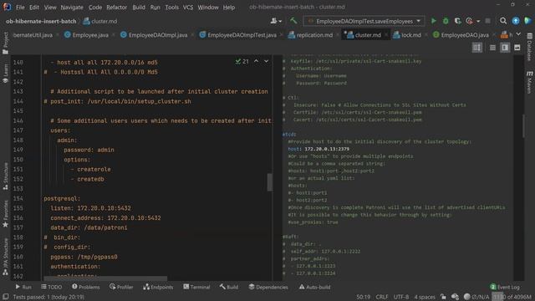Image resolution: width=535 pixels, height=301 pixels.
Task: Open Search Everywhere magnifier
Action: 503,21
